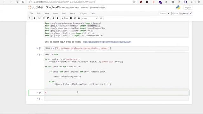Interrupt the kernel with the stop icon
Screen dimensions: 203x114
[71, 18]
